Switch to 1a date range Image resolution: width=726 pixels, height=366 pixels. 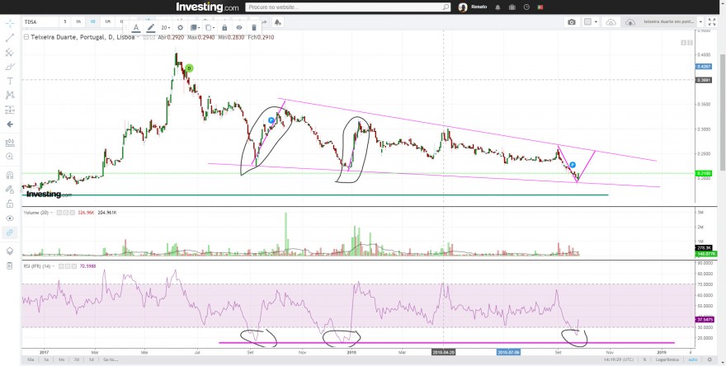click(x=46, y=359)
